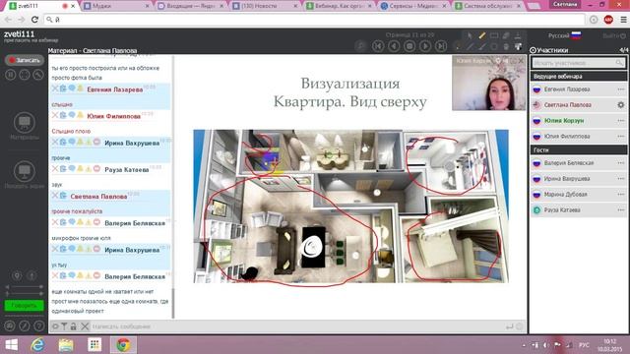Click the pencil circle icon at sidebar bottom

tap(25, 325)
